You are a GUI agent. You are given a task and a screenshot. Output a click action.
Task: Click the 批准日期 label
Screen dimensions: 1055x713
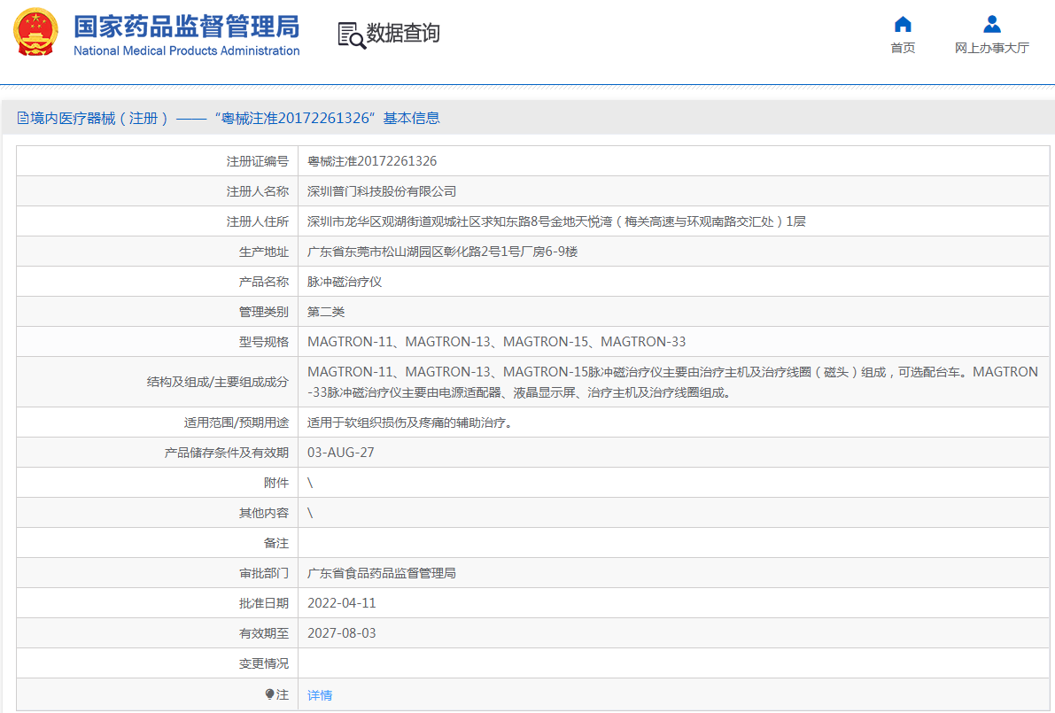264,603
